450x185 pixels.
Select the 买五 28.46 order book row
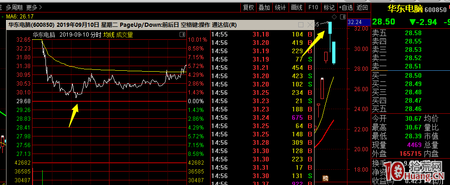(x=411, y=109)
